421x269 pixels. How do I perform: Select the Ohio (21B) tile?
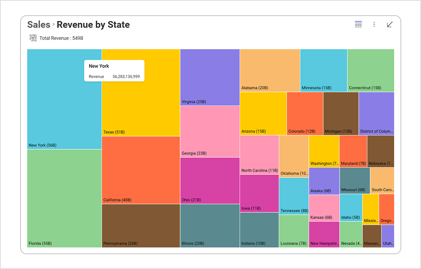(x=209, y=181)
